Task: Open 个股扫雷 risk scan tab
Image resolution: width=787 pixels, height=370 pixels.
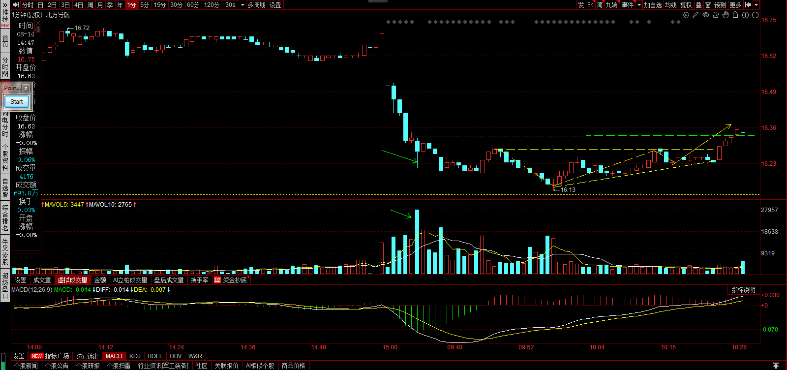Action: [x=119, y=366]
